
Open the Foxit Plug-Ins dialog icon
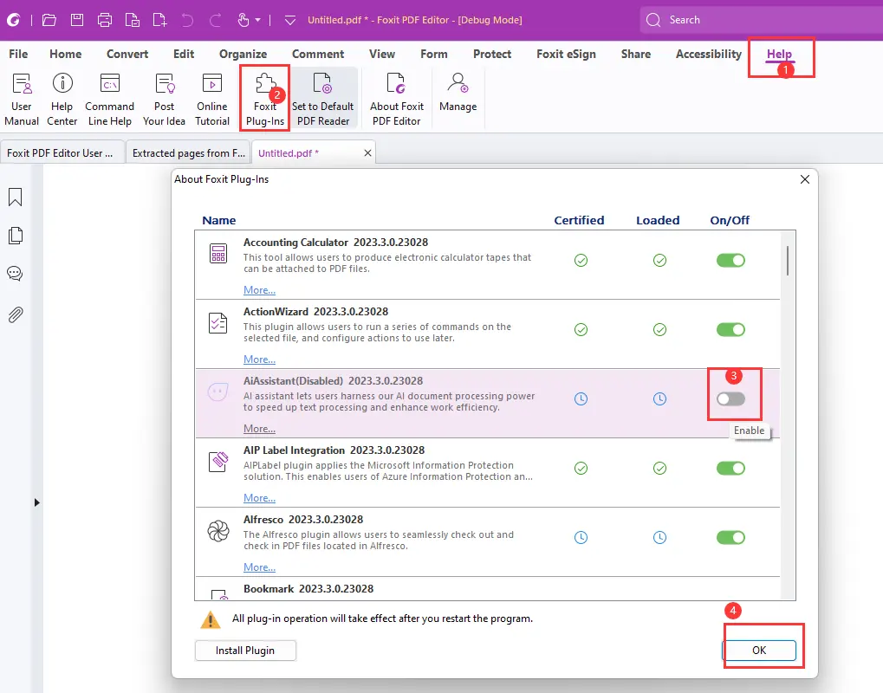point(263,97)
